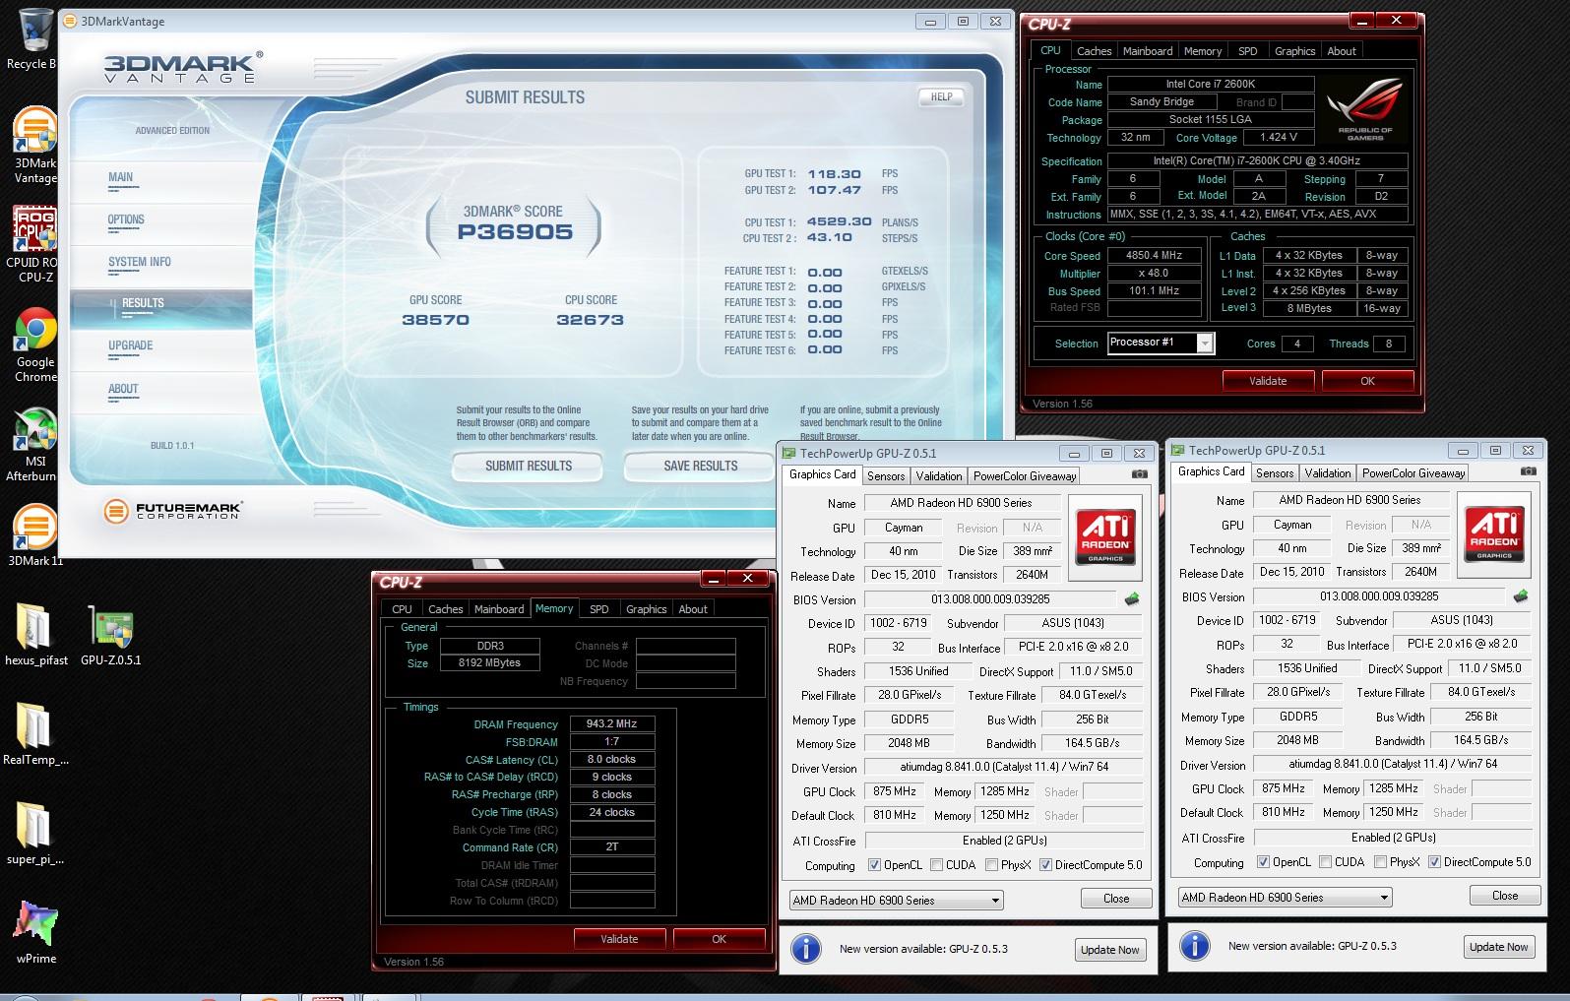This screenshot has width=1570, height=1001.
Task: Toggle OpenCL checkbox in left GPU-Z window
Action: (874, 865)
